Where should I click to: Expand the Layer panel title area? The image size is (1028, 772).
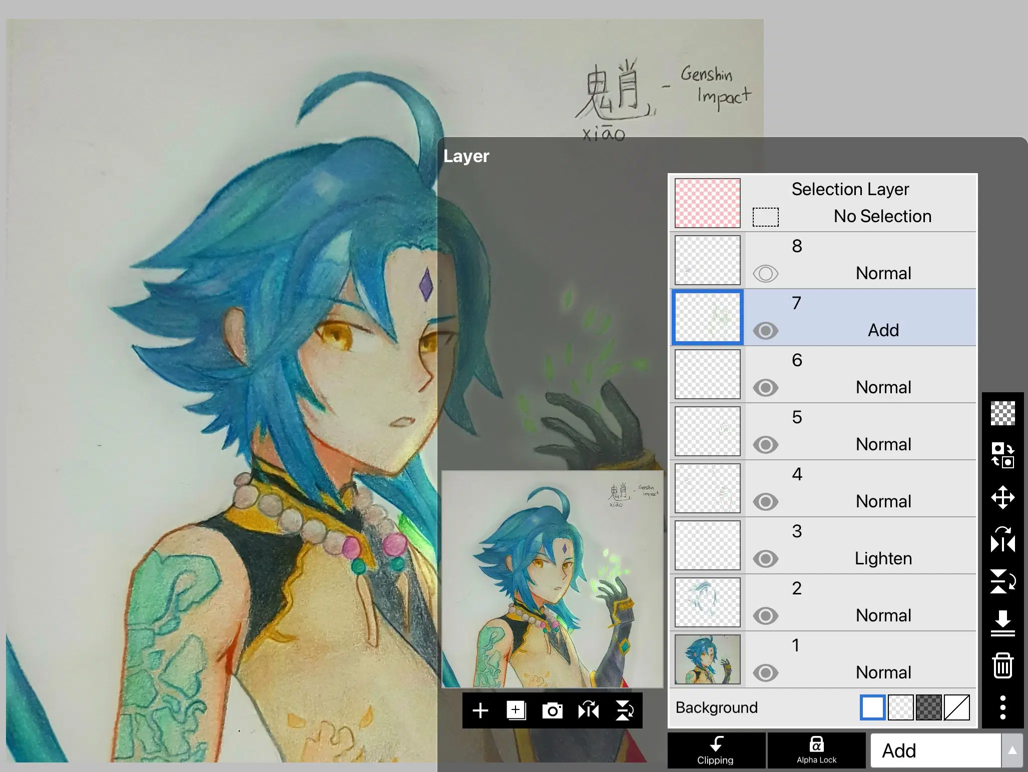click(x=466, y=156)
